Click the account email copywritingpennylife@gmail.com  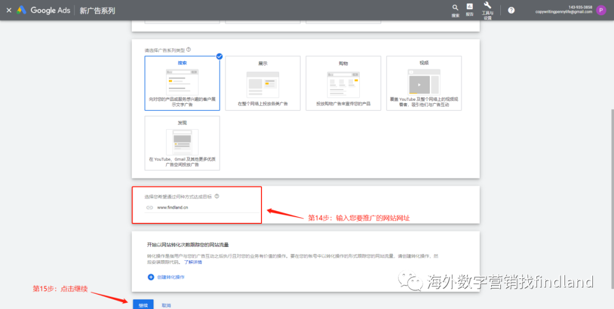click(564, 12)
